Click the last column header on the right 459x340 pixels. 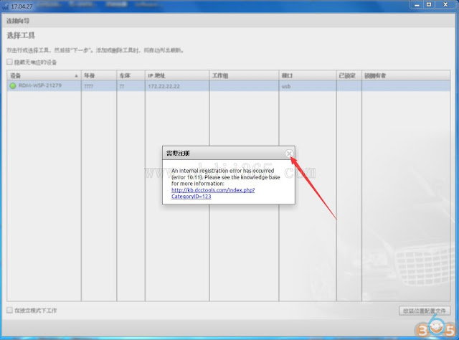pos(406,75)
